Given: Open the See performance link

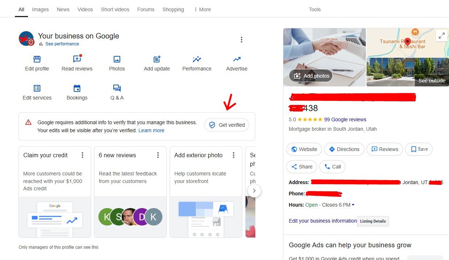Looking at the screenshot, I should tap(62, 44).
